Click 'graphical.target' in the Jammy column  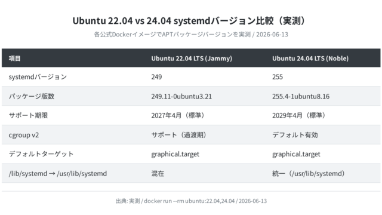pos(175,154)
